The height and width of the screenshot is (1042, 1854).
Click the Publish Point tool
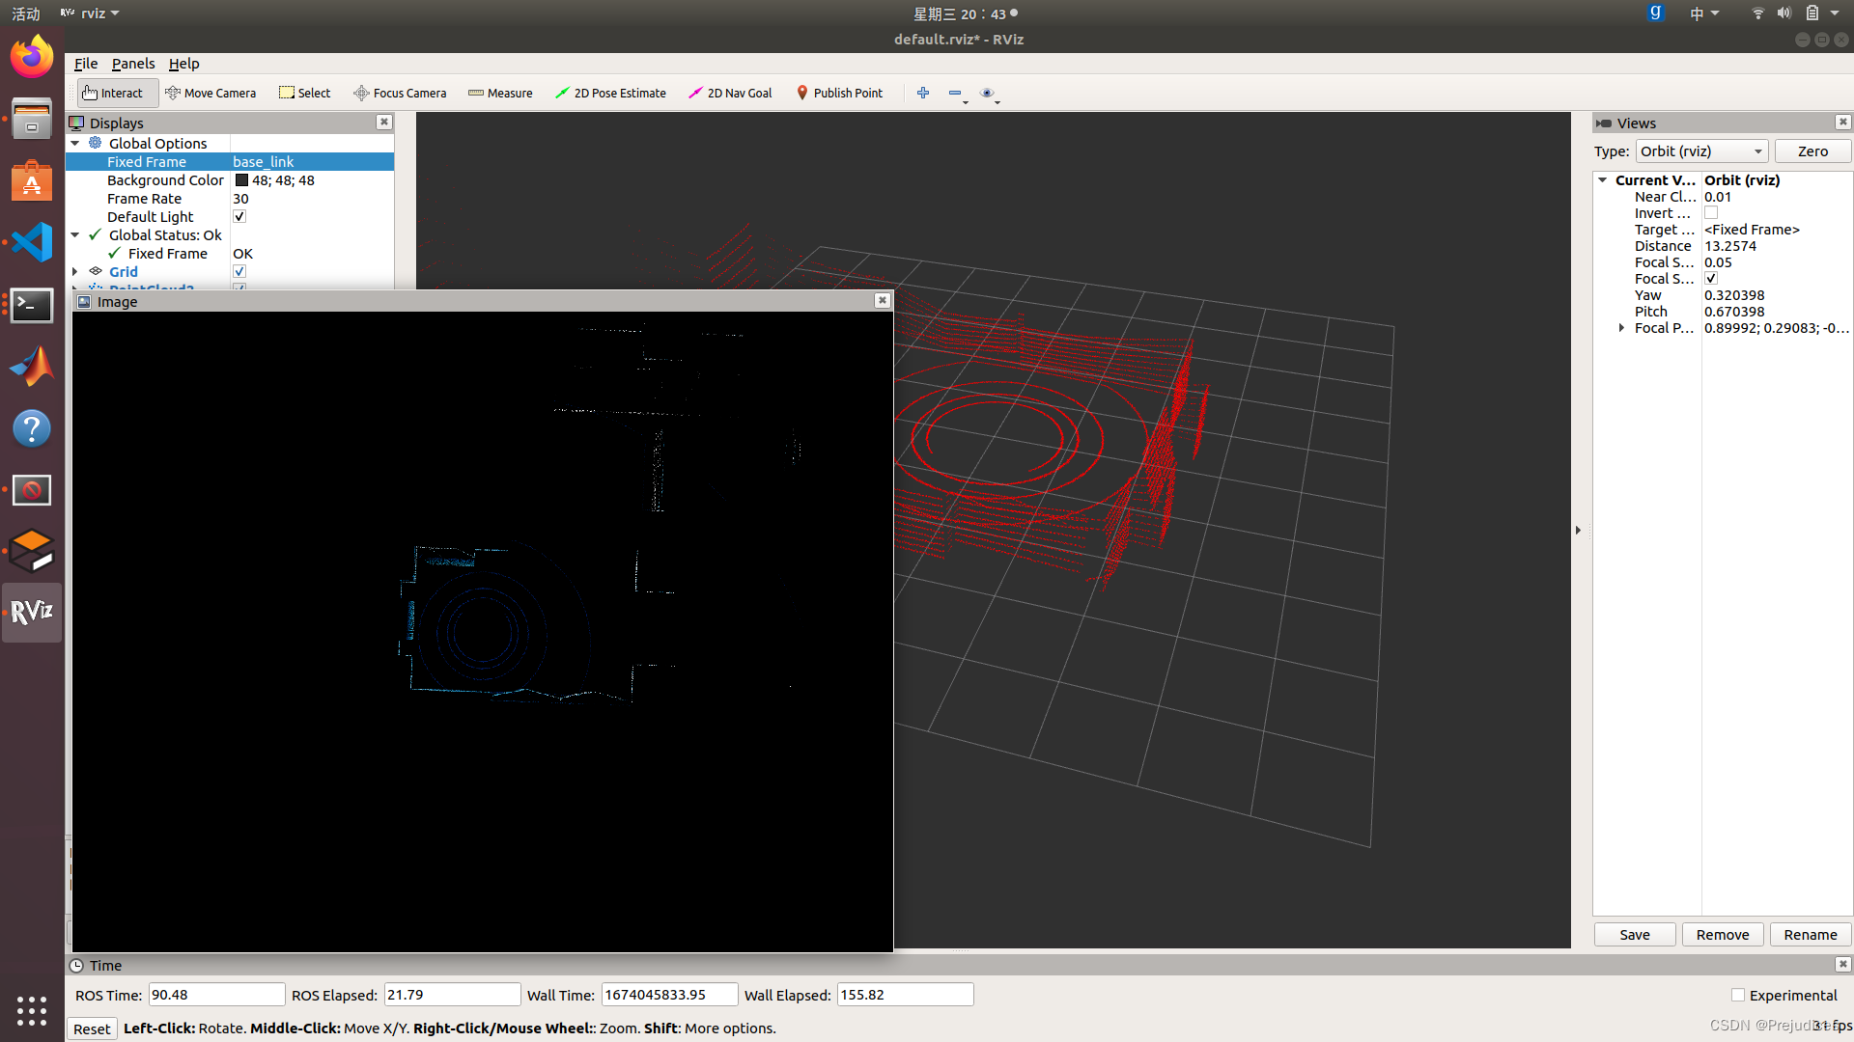pyautogui.click(x=839, y=93)
